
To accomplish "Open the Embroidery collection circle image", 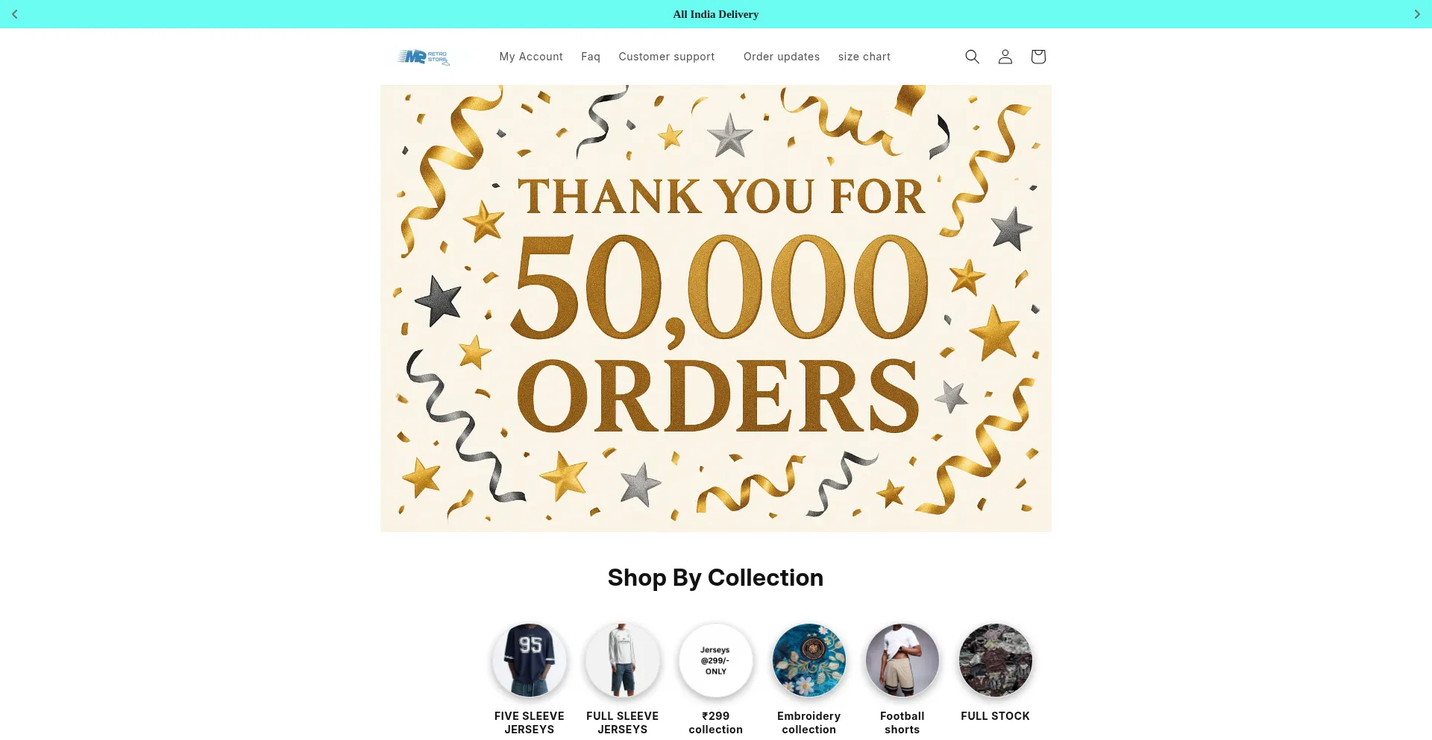I will pyautogui.click(x=809, y=660).
